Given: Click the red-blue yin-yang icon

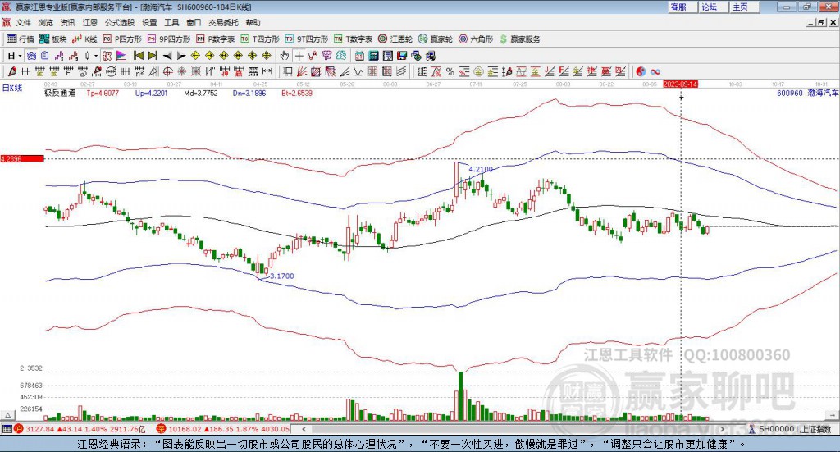Looking at the screenshot, I should coord(641,71).
